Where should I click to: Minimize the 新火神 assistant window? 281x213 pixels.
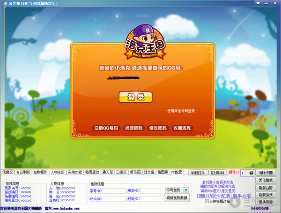pos(266,3)
